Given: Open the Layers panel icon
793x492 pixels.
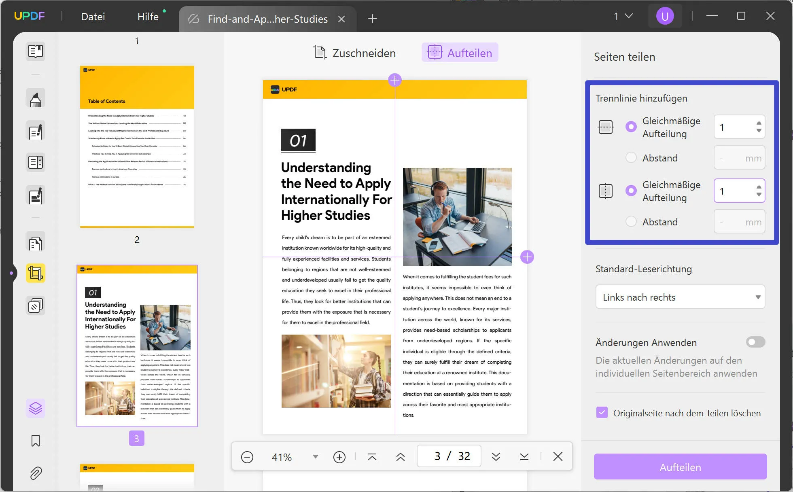Looking at the screenshot, I should pyautogui.click(x=36, y=408).
